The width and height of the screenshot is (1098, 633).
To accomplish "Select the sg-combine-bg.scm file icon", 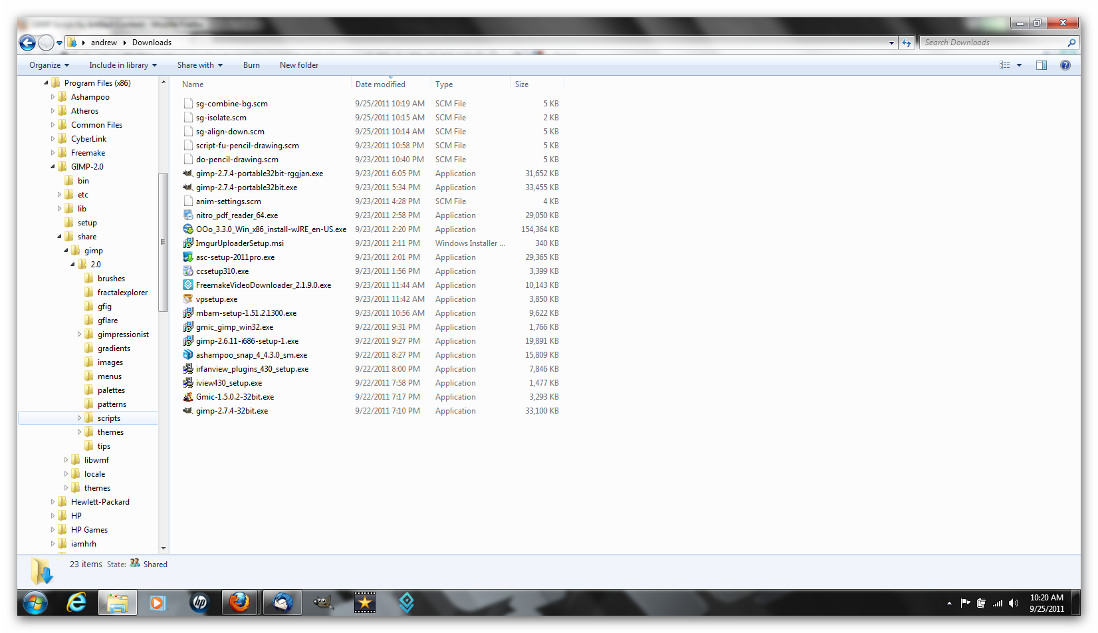I will tap(188, 104).
